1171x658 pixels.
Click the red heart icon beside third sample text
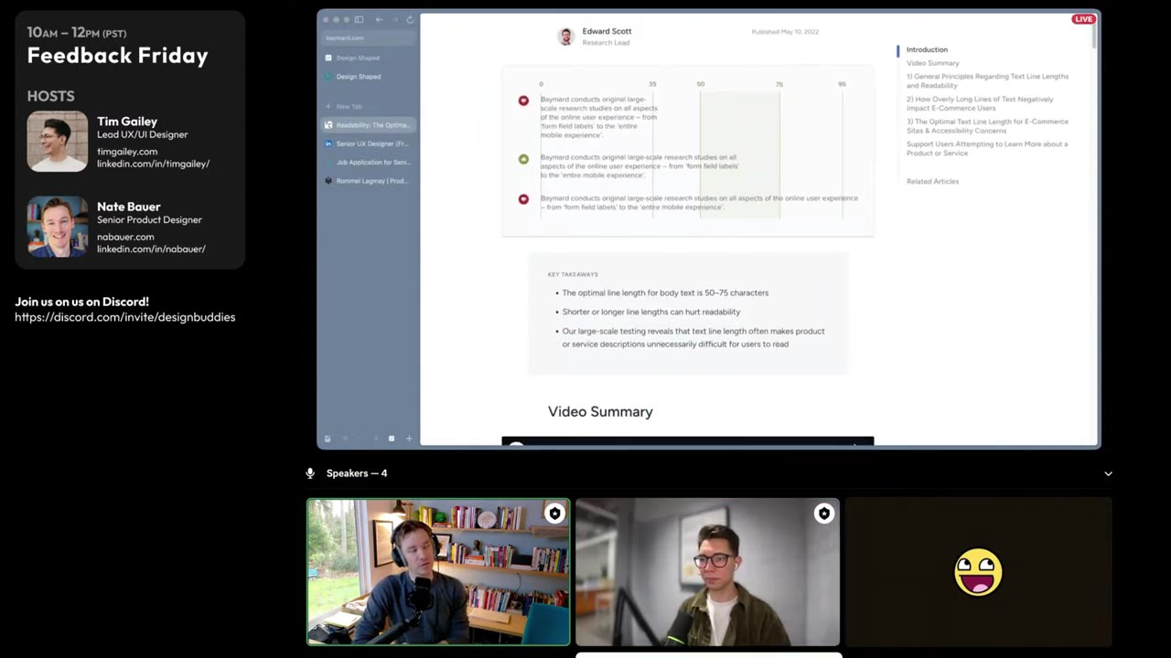point(523,199)
